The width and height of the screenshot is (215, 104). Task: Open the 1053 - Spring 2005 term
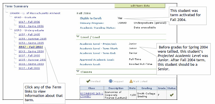[31, 43]
